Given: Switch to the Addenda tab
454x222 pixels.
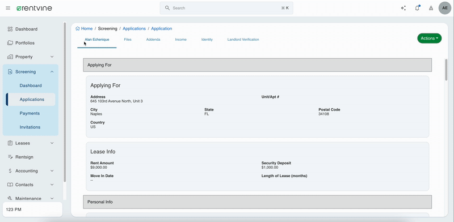Looking at the screenshot, I should (x=153, y=40).
